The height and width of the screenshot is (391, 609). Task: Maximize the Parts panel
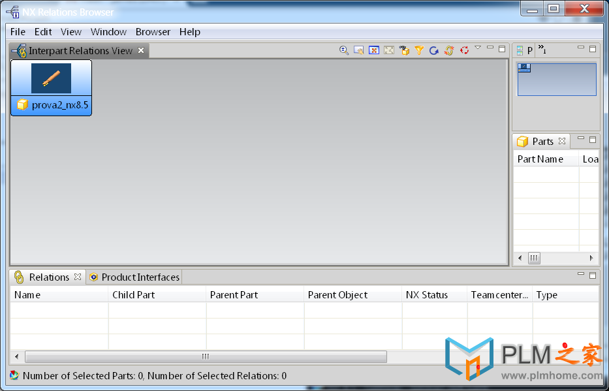coord(593,140)
